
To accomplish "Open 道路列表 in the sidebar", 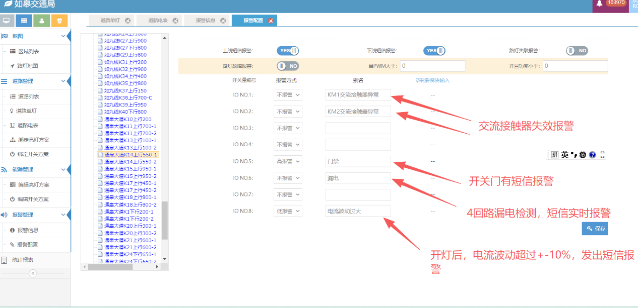I will (28, 96).
